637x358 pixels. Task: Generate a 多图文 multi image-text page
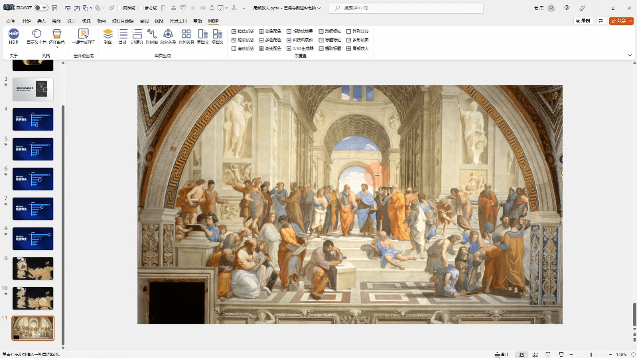tap(218, 36)
